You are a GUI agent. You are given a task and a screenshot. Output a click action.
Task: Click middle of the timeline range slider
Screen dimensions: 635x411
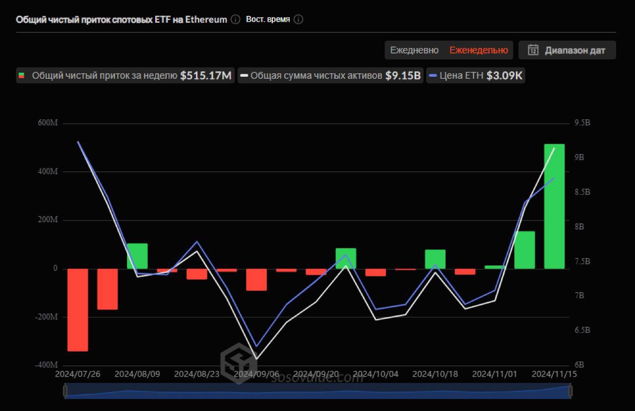coord(317,391)
